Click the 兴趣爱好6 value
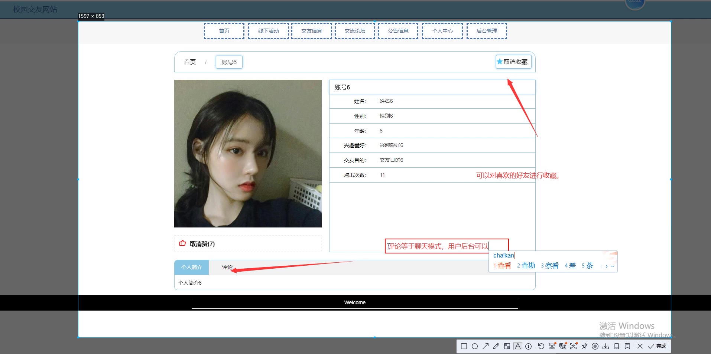The width and height of the screenshot is (711, 354). click(x=391, y=145)
